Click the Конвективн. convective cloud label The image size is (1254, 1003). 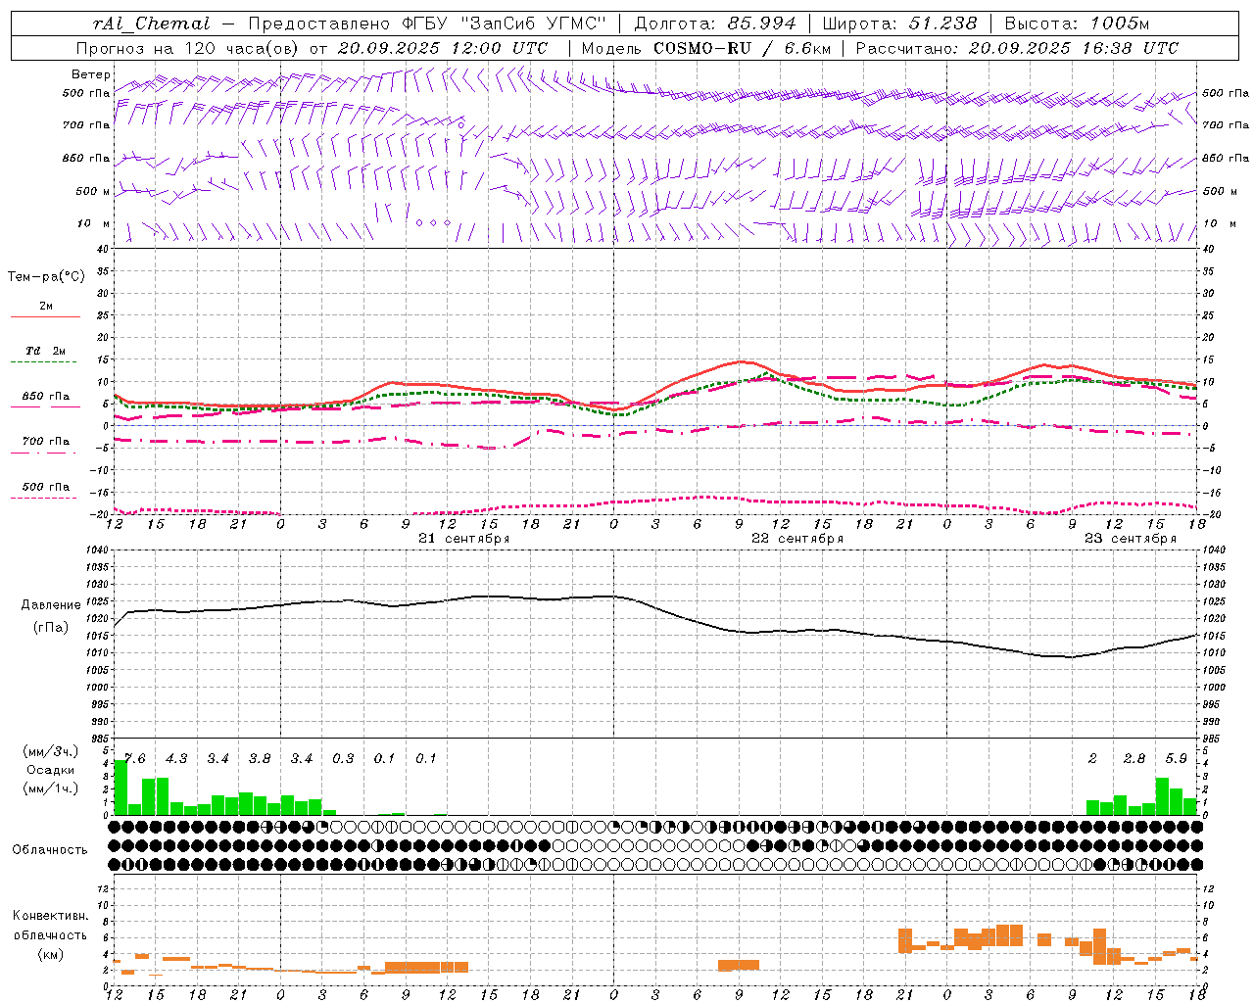click(x=51, y=917)
